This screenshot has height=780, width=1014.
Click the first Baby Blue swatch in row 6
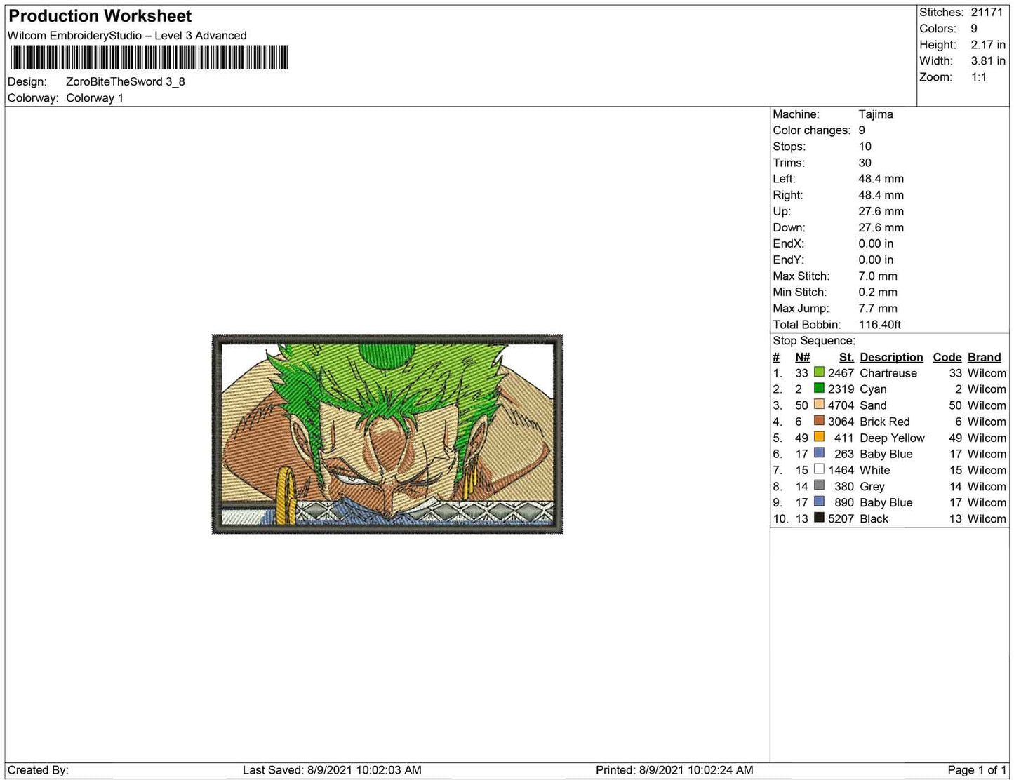click(819, 453)
